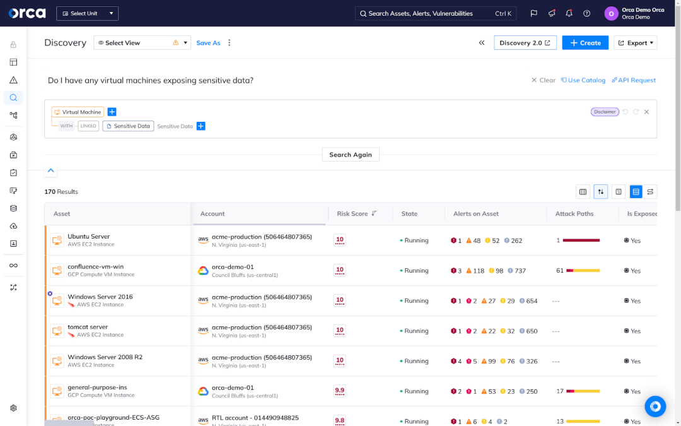Toggle the LINKED condition chip
Viewport: 681px width, 426px height.
[x=88, y=126]
